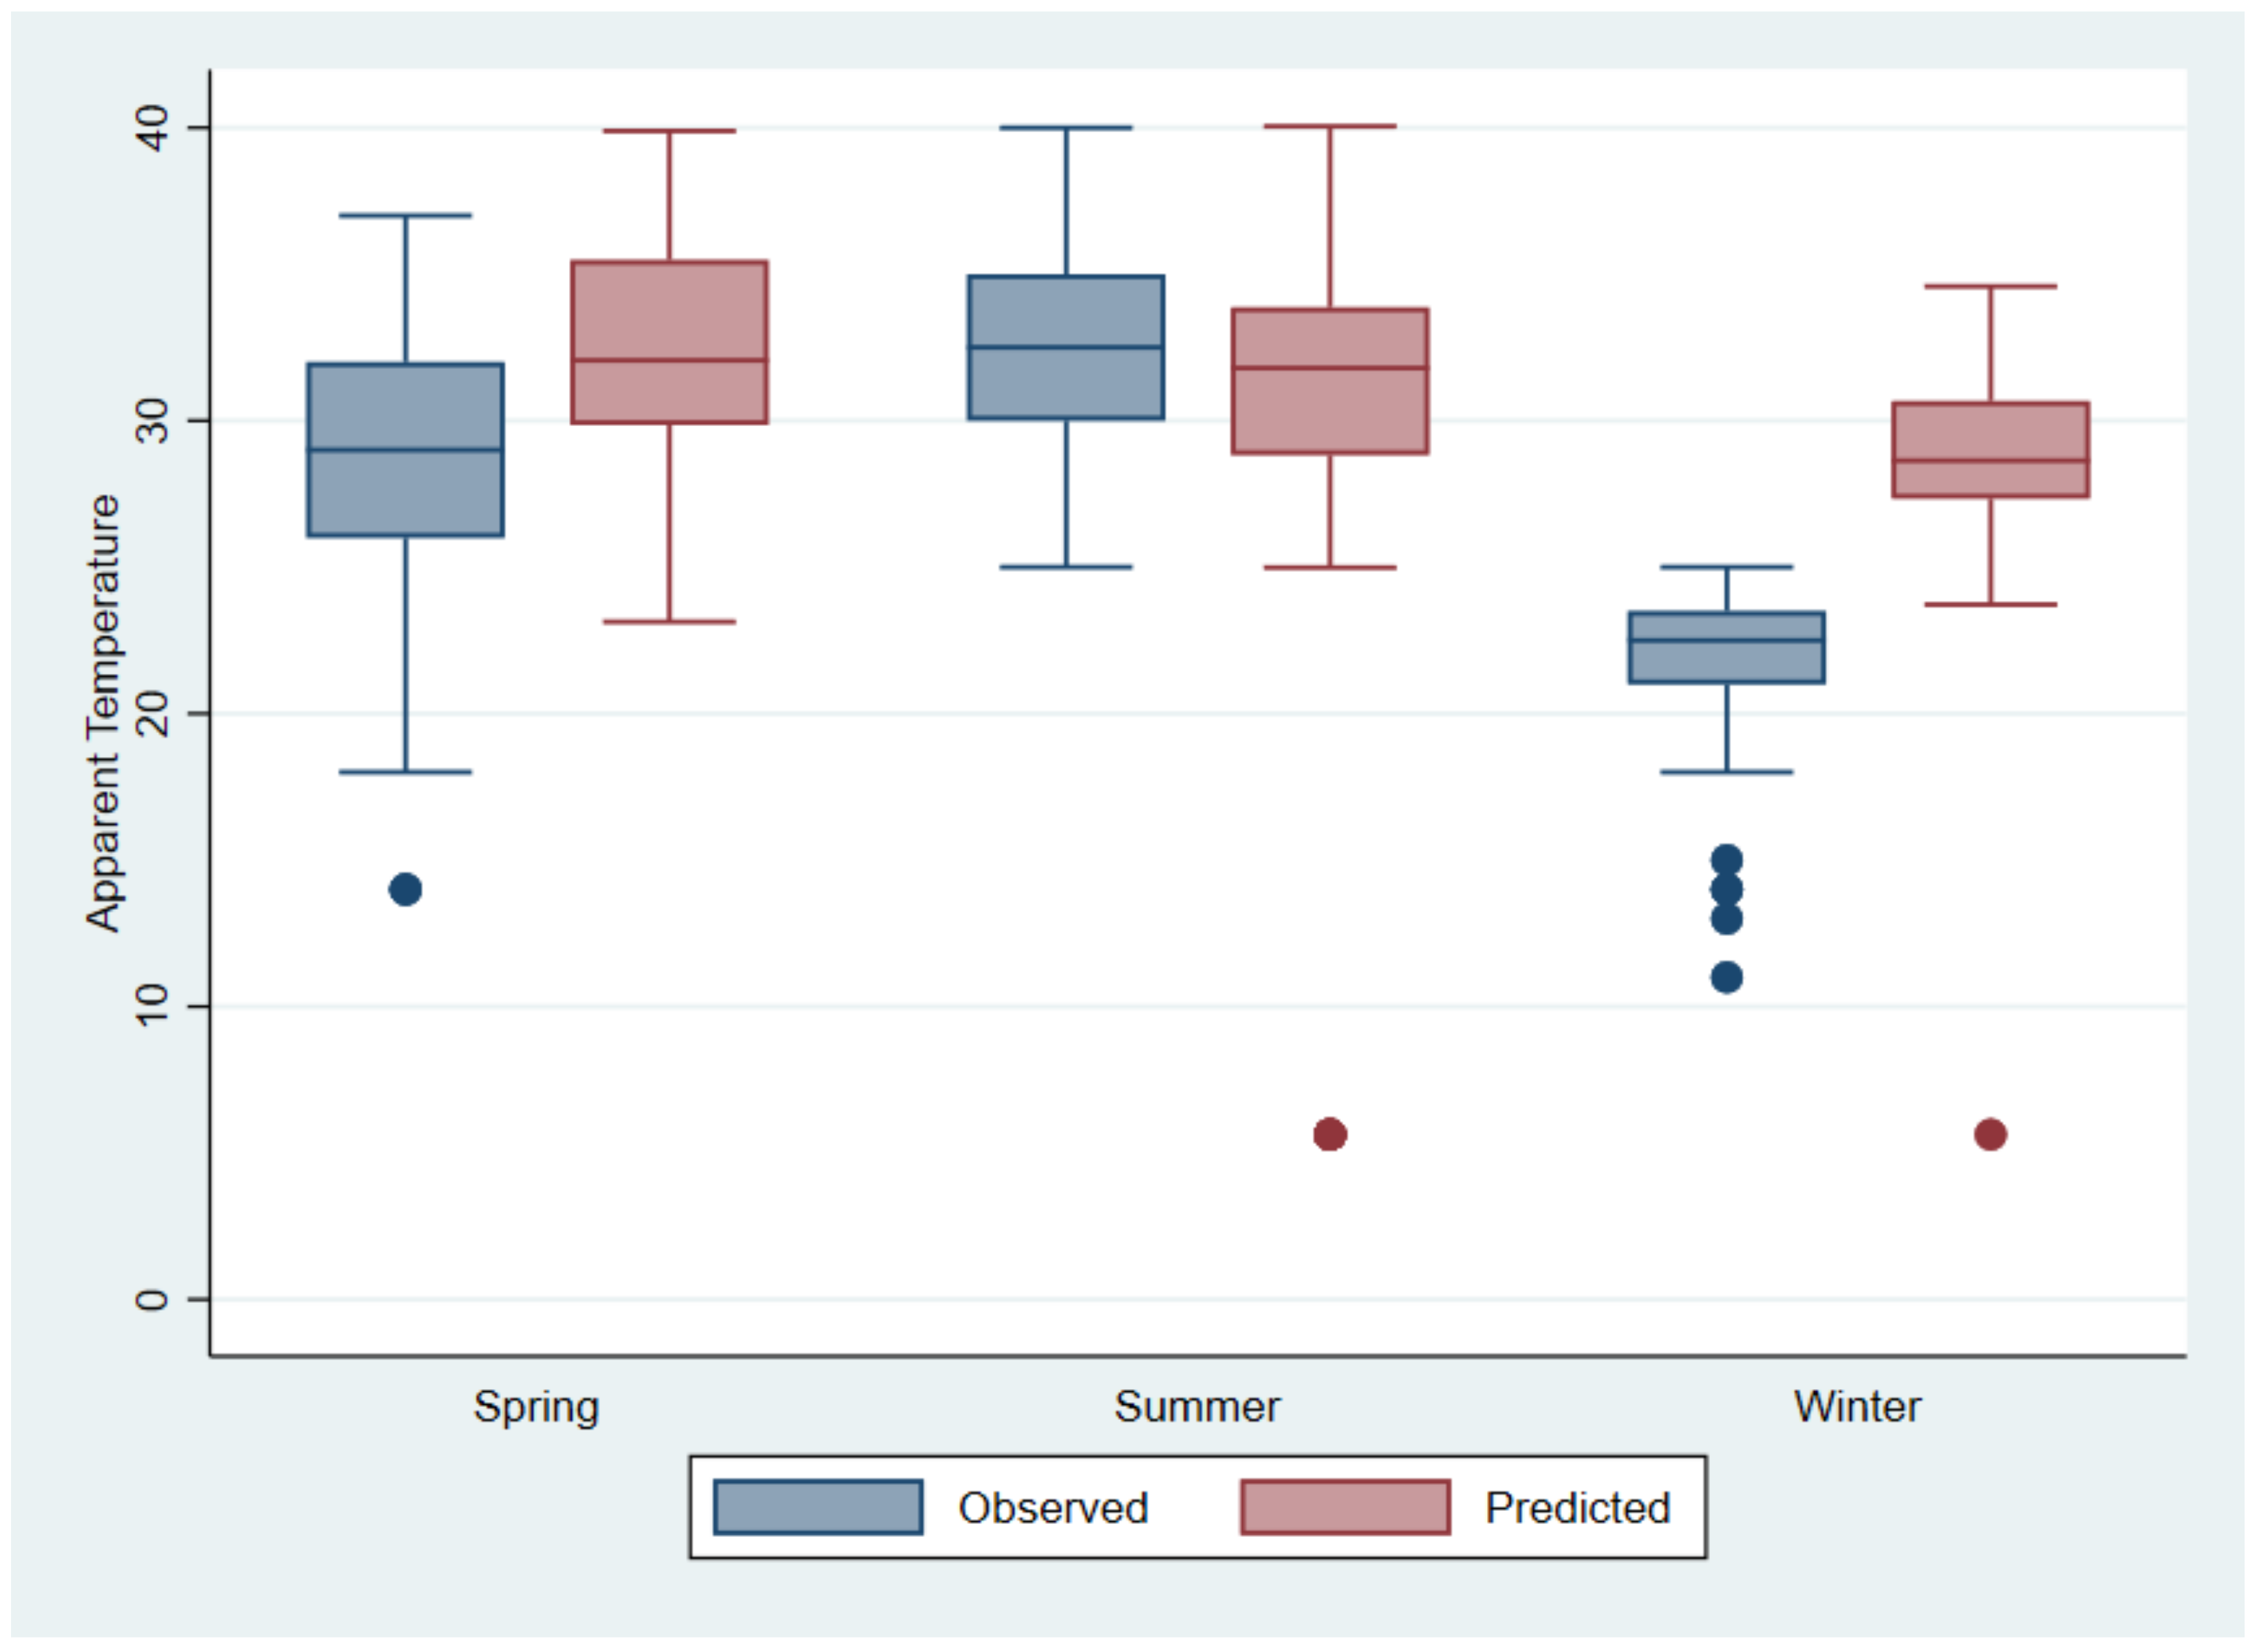Click the Winter axis label
Screen dimensions: 2257x1652
pyautogui.click(x=1857, y=1407)
